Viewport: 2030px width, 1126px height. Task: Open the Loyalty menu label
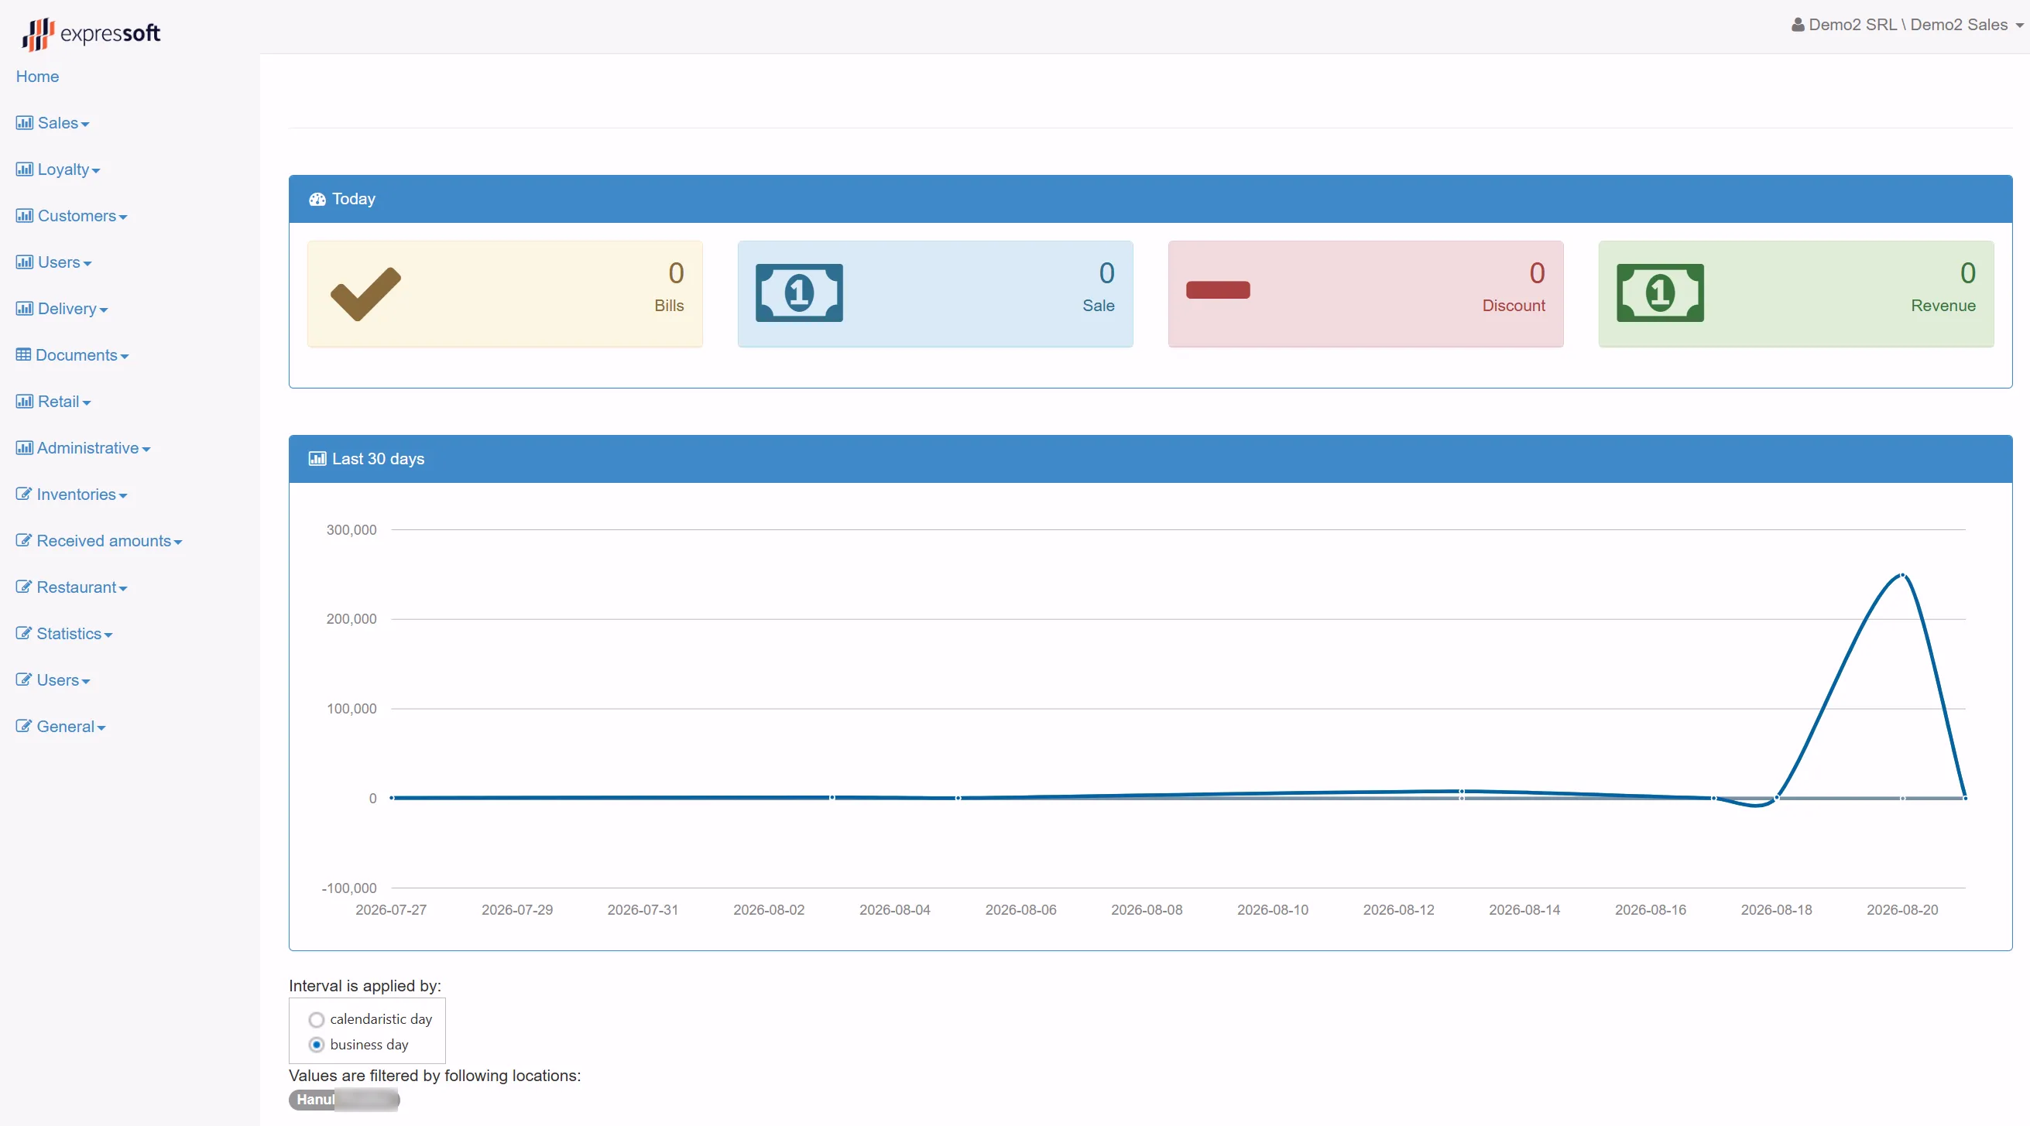63,169
